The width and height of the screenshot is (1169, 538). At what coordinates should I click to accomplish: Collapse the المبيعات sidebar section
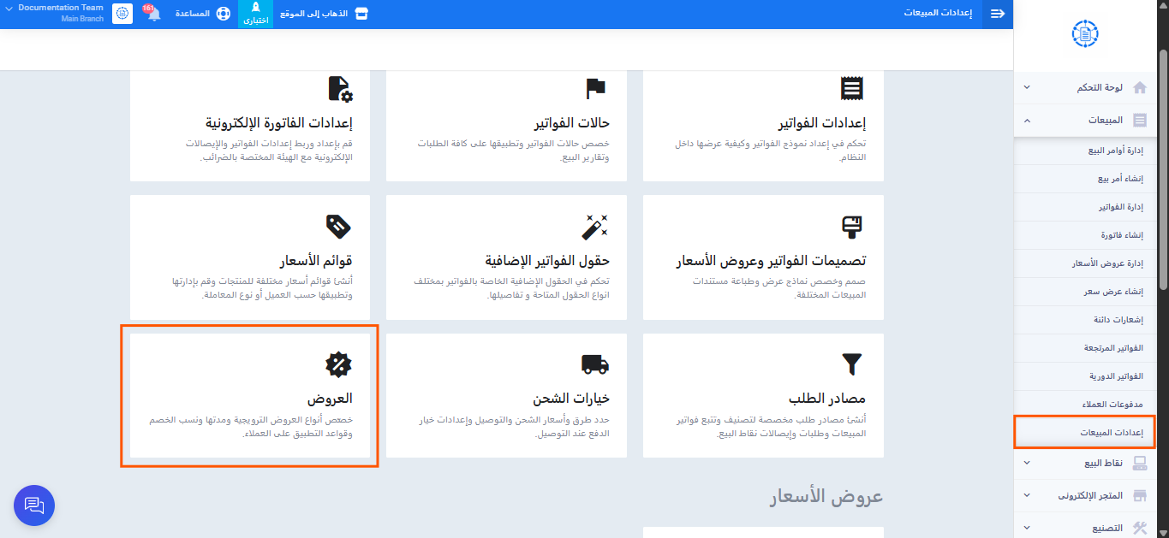point(1085,121)
